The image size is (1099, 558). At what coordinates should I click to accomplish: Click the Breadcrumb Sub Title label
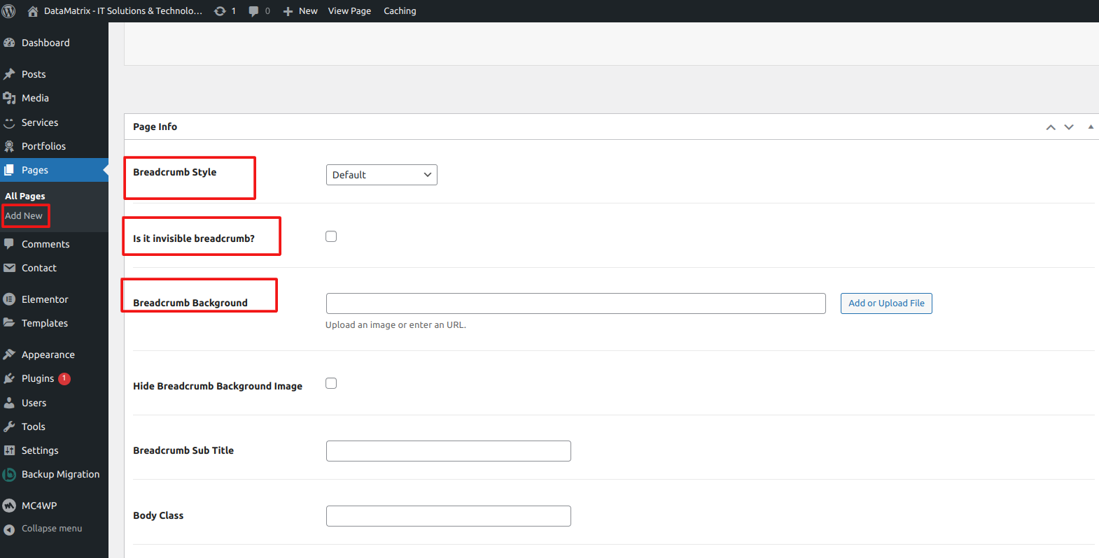[x=183, y=450]
